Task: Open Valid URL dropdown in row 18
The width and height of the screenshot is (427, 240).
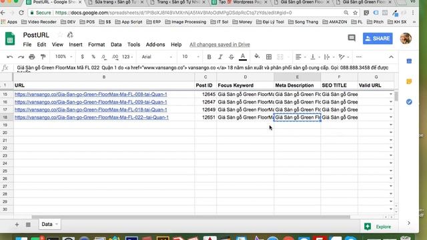Action: coord(391,117)
